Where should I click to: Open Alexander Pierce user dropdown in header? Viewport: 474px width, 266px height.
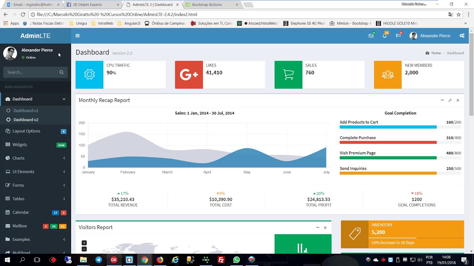coord(430,36)
